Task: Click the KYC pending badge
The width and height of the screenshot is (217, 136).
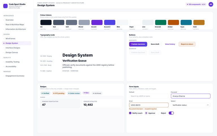Action: click(59, 93)
